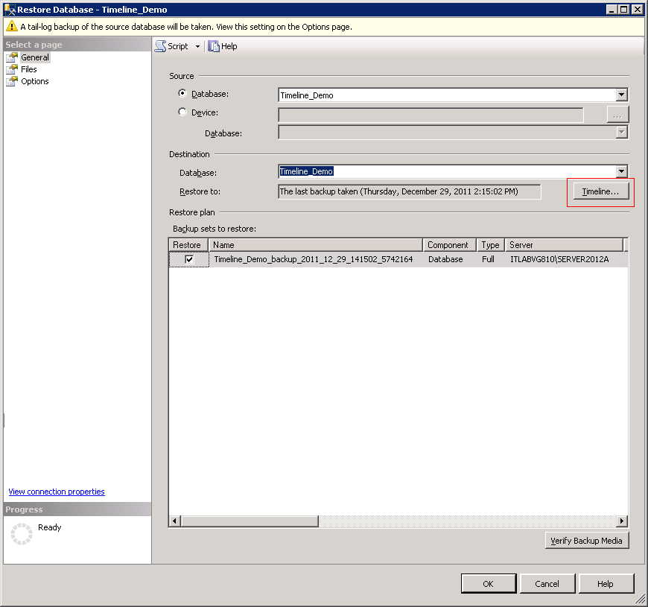
Task: Select the Files page icon
Action: coord(12,69)
